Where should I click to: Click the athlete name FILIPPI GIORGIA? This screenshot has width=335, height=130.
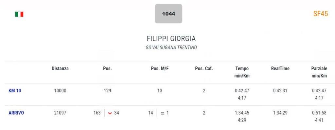pyautogui.click(x=171, y=39)
